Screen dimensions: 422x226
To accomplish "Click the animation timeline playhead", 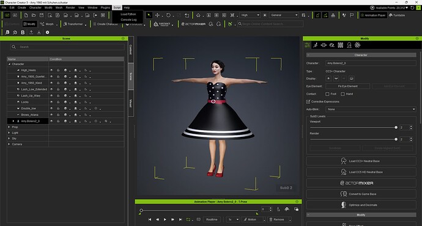I will (141, 210).
